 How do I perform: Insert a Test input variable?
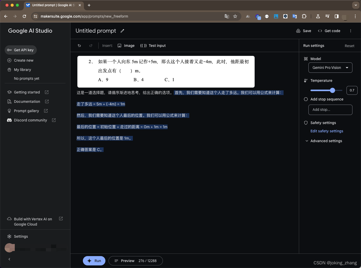pyautogui.click(x=153, y=46)
